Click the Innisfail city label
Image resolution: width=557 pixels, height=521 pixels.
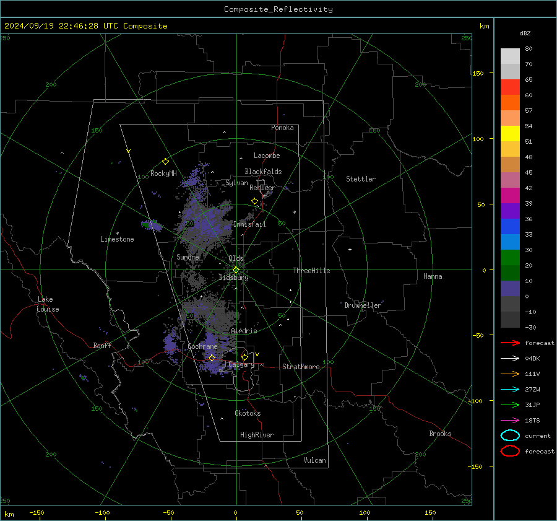[249, 224]
